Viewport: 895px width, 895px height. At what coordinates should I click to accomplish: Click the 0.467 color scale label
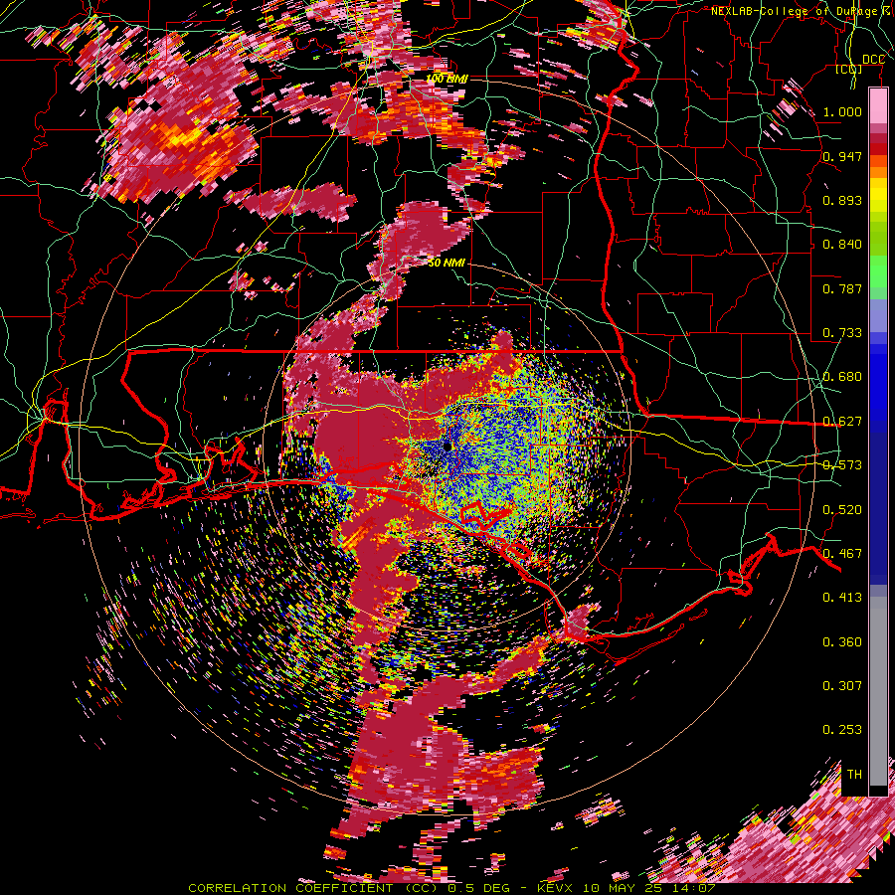click(842, 553)
